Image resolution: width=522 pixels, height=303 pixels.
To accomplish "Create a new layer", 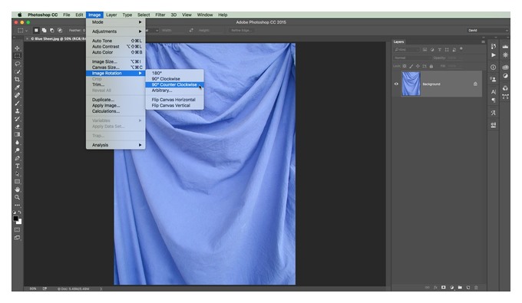I will [468, 288].
